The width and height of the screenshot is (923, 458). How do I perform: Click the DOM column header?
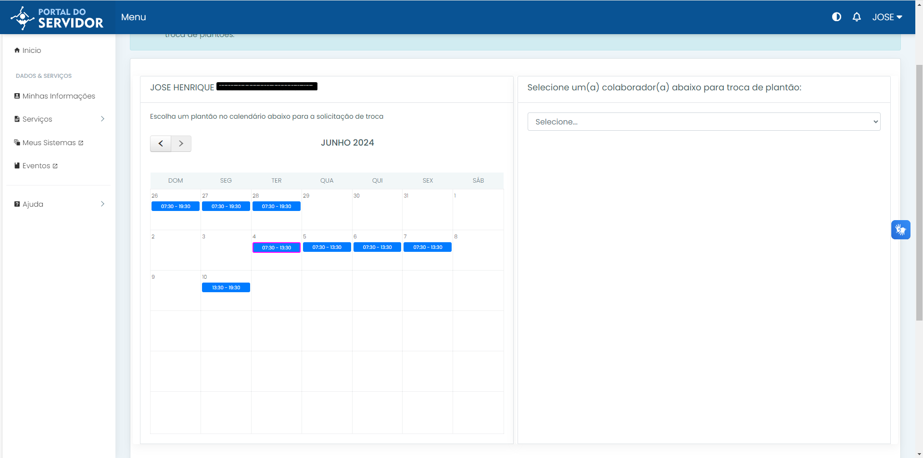coord(176,181)
